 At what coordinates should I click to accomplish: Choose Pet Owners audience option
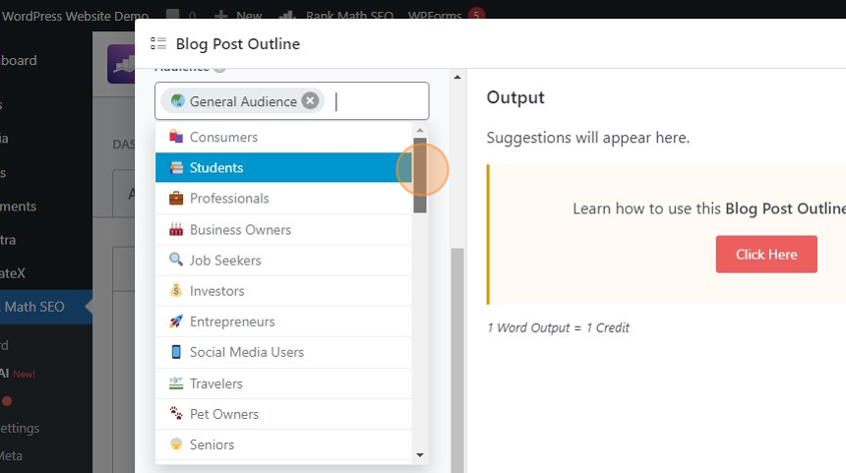click(x=283, y=414)
